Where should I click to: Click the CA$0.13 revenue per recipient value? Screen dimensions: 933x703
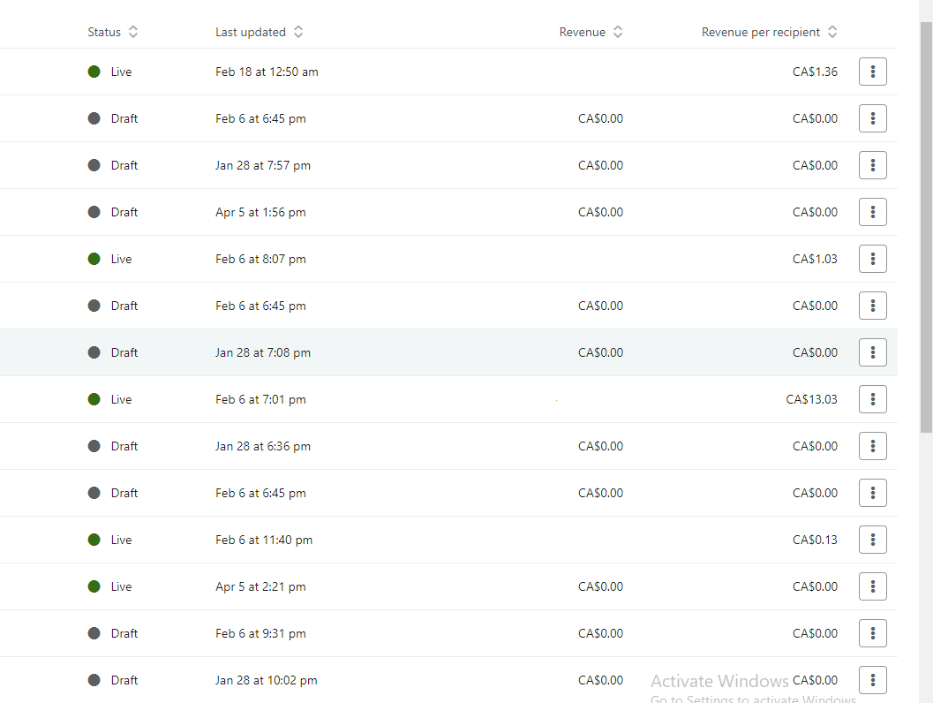click(x=815, y=540)
